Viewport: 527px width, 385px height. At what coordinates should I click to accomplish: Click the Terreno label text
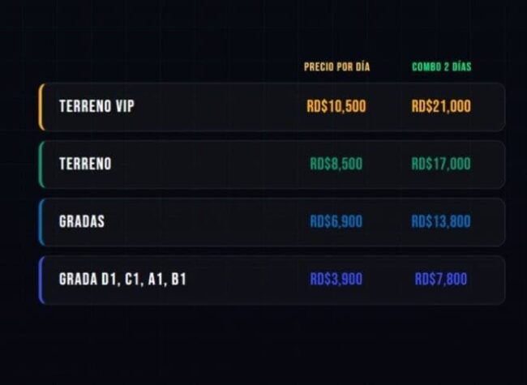coord(85,164)
